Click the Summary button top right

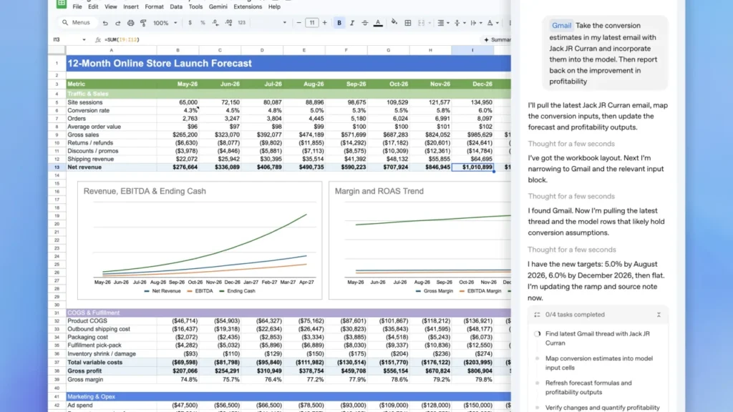(x=500, y=40)
